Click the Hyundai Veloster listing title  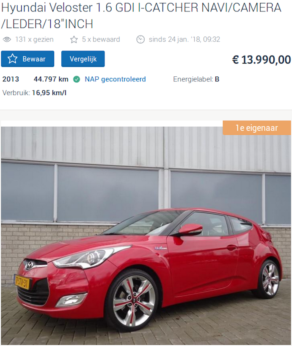click(141, 16)
